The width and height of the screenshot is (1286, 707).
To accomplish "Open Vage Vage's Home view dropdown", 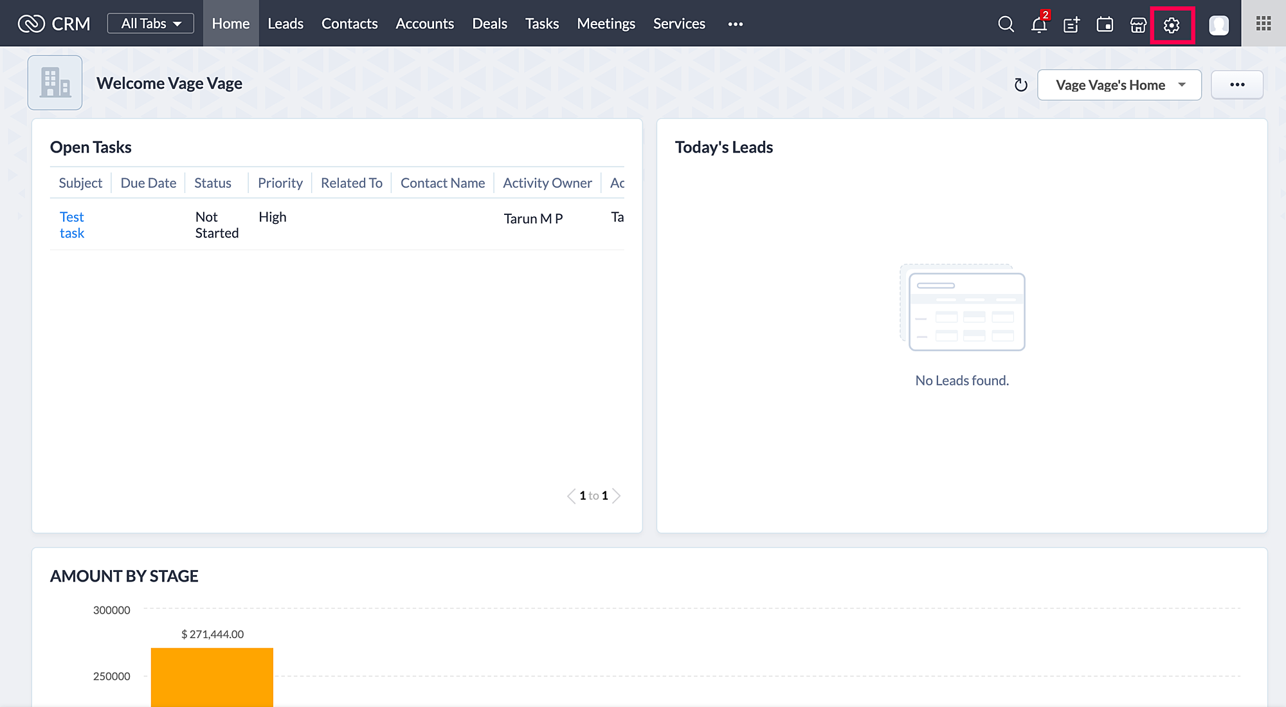I will click(x=1119, y=85).
